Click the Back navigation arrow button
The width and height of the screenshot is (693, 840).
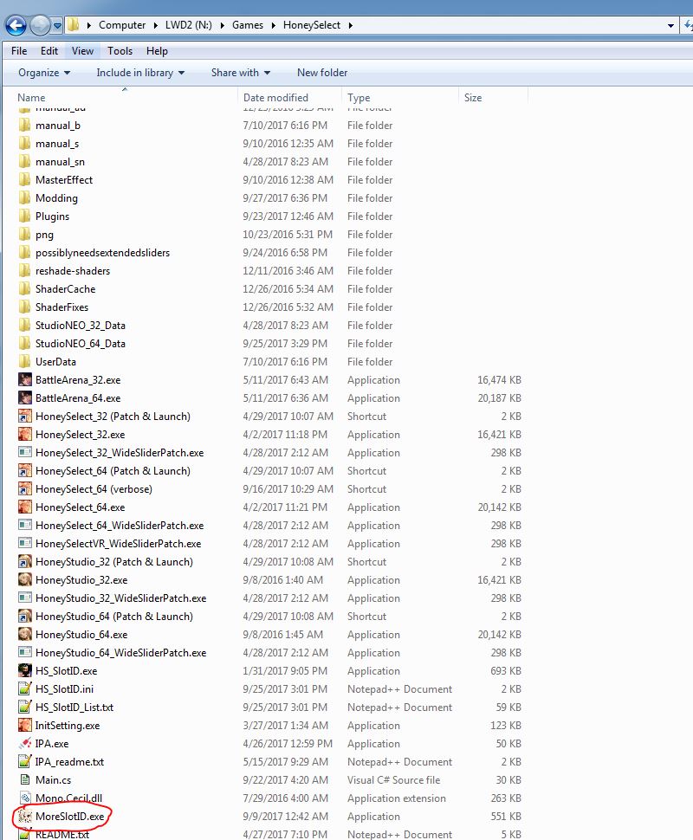pos(16,25)
